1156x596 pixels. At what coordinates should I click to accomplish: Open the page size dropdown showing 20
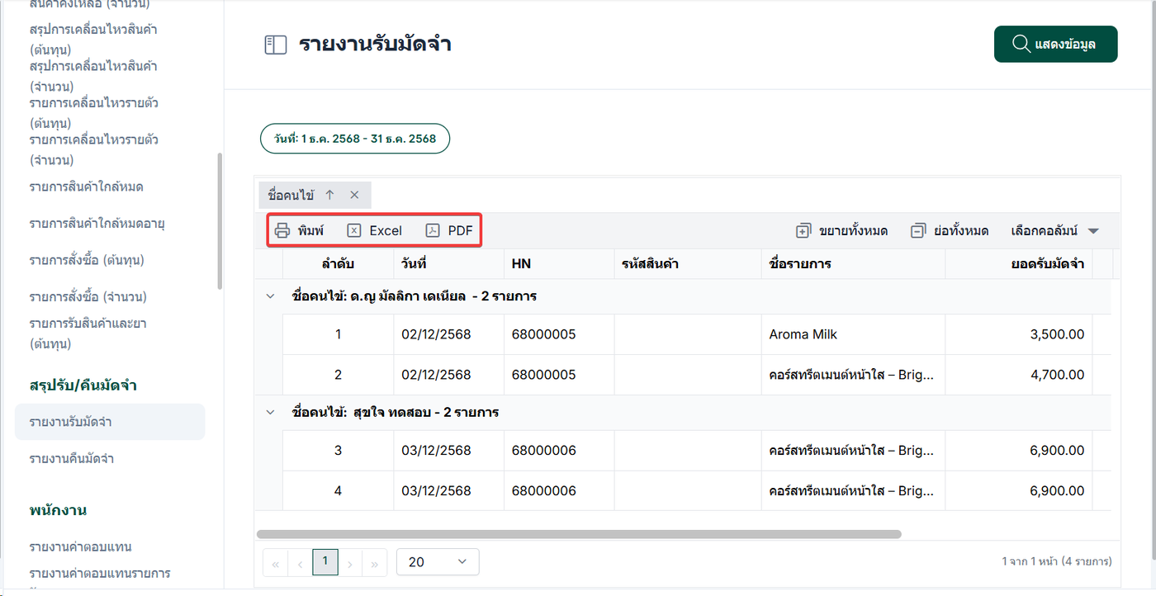point(438,562)
